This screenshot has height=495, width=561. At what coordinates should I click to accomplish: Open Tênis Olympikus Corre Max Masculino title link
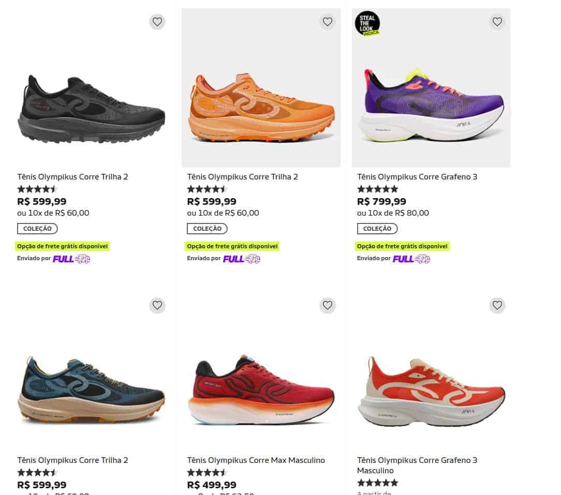click(x=256, y=460)
